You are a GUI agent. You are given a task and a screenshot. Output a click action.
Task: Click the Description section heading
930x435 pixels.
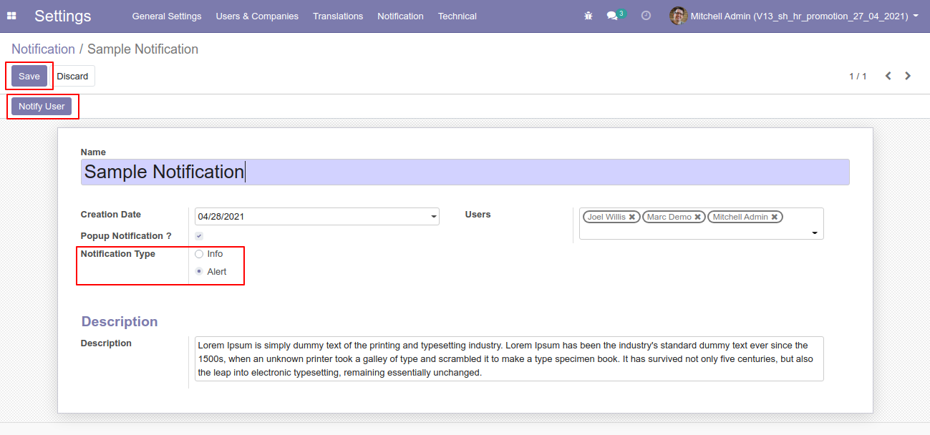pos(120,321)
